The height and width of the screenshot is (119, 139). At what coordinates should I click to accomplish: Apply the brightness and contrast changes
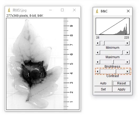pos(122,89)
